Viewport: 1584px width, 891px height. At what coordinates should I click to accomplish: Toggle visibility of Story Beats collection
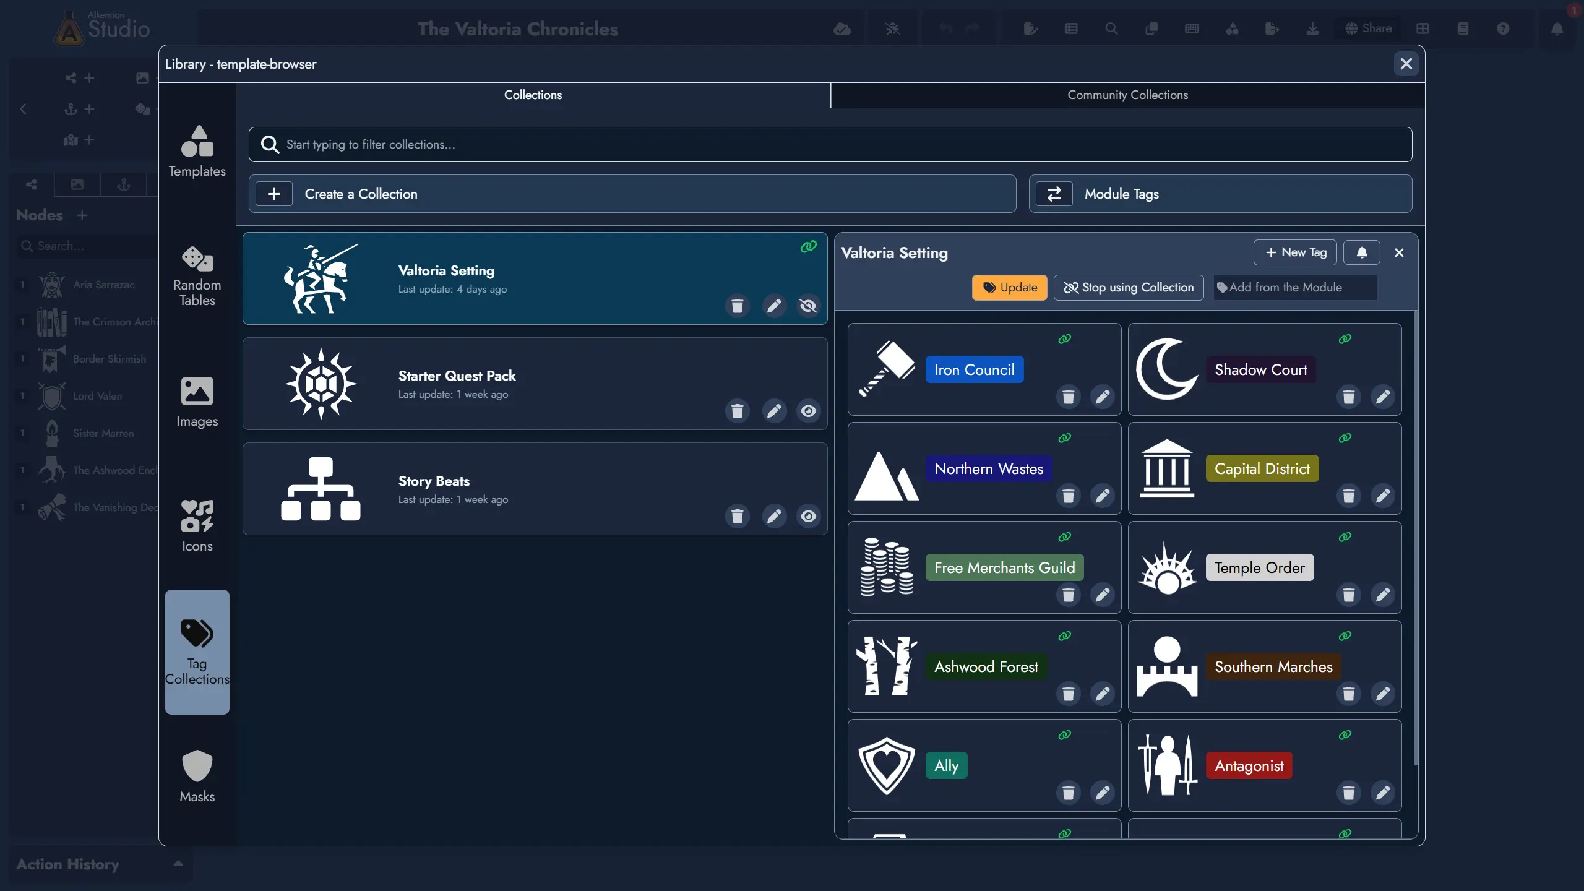808,516
